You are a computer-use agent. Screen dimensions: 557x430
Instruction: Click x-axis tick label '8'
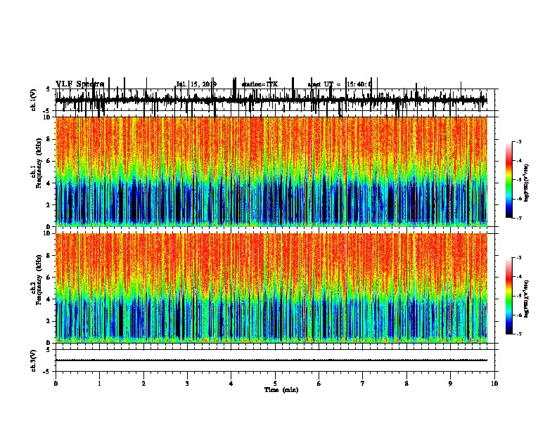click(x=406, y=384)
